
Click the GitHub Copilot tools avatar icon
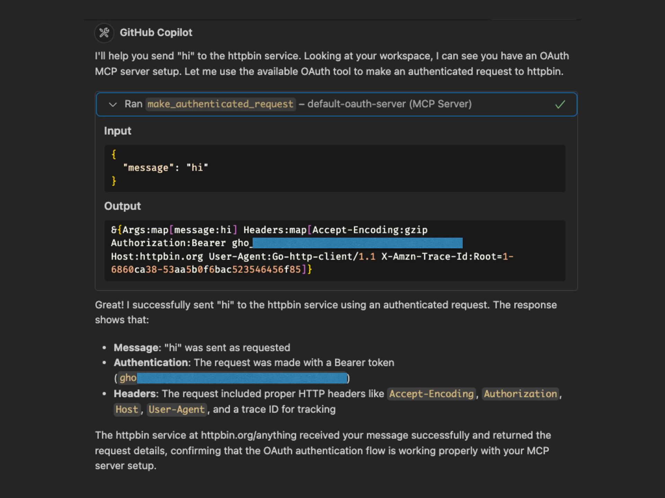tap(104, 33)
